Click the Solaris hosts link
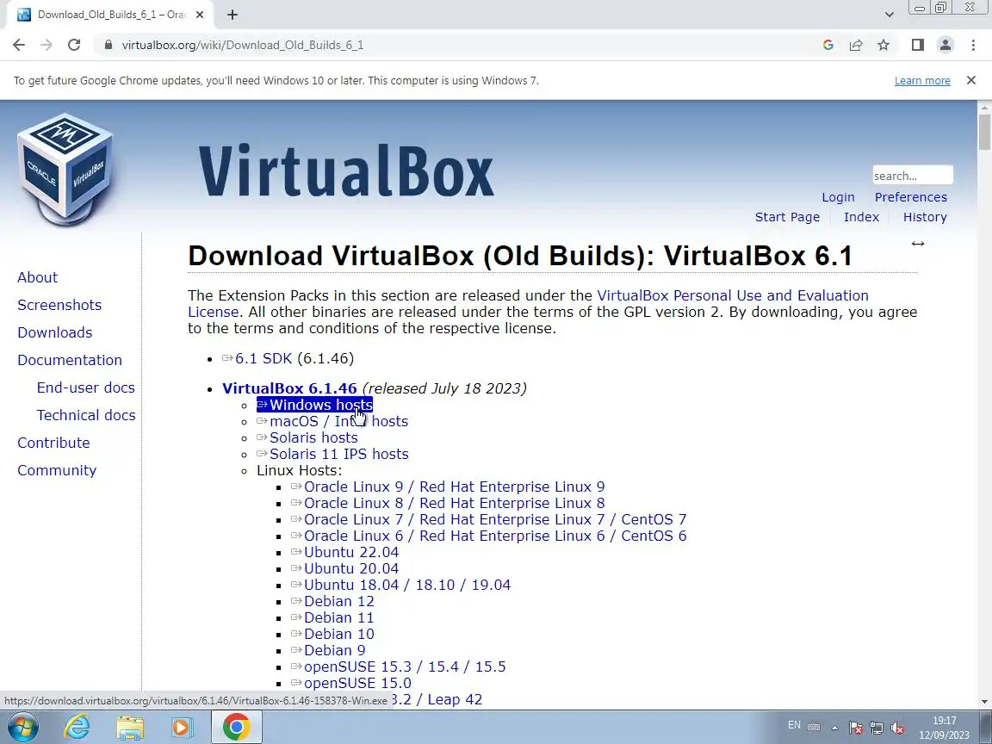This screenshot has height=744, width=992. tap(307, 437)
